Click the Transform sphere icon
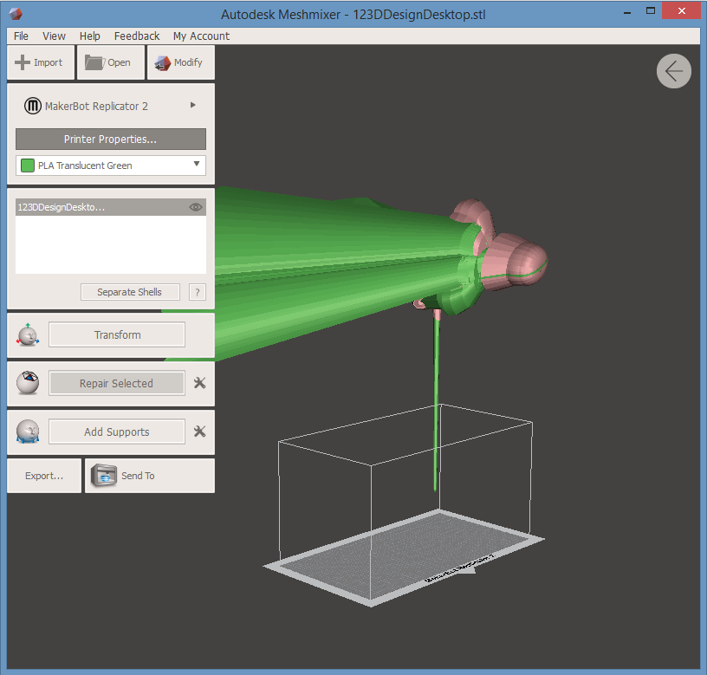Screen dimensions: 707x675 [x=28, y=335]
